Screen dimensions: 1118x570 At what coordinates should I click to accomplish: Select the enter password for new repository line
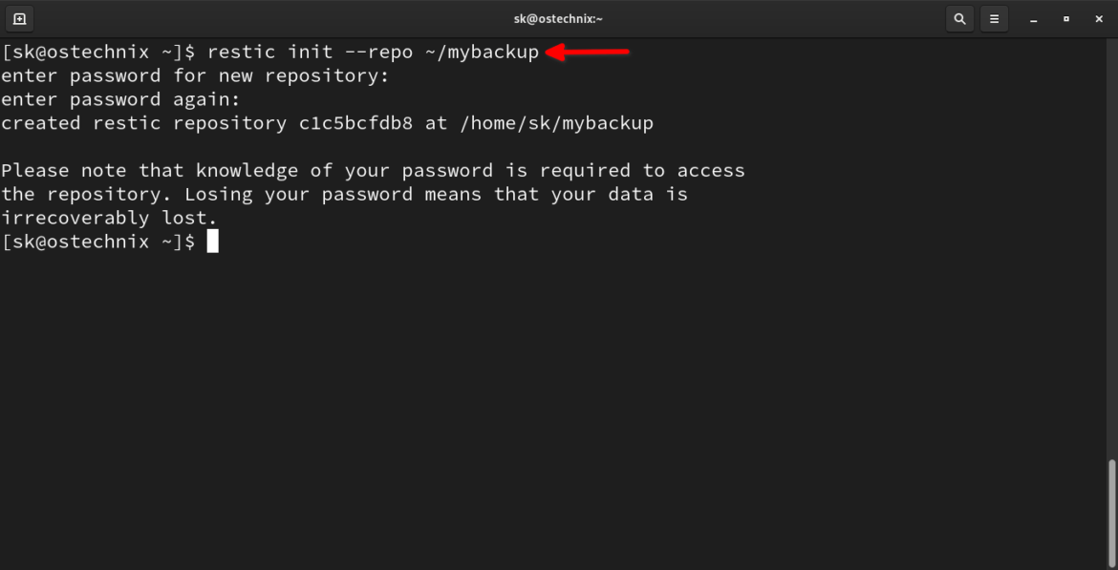point(193,75)
